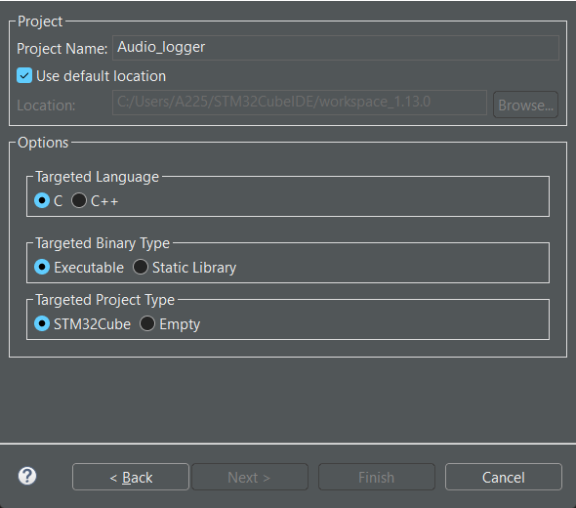Viewport: 576px width, 508px height.
Task: Cancel the new project dialog
Action: point(503,477)
